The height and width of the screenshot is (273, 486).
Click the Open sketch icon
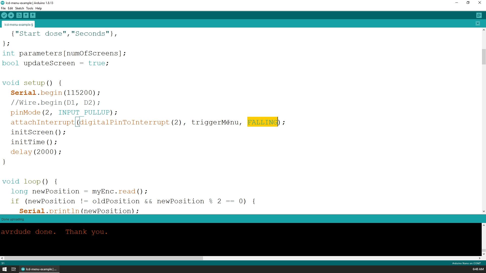26,15
